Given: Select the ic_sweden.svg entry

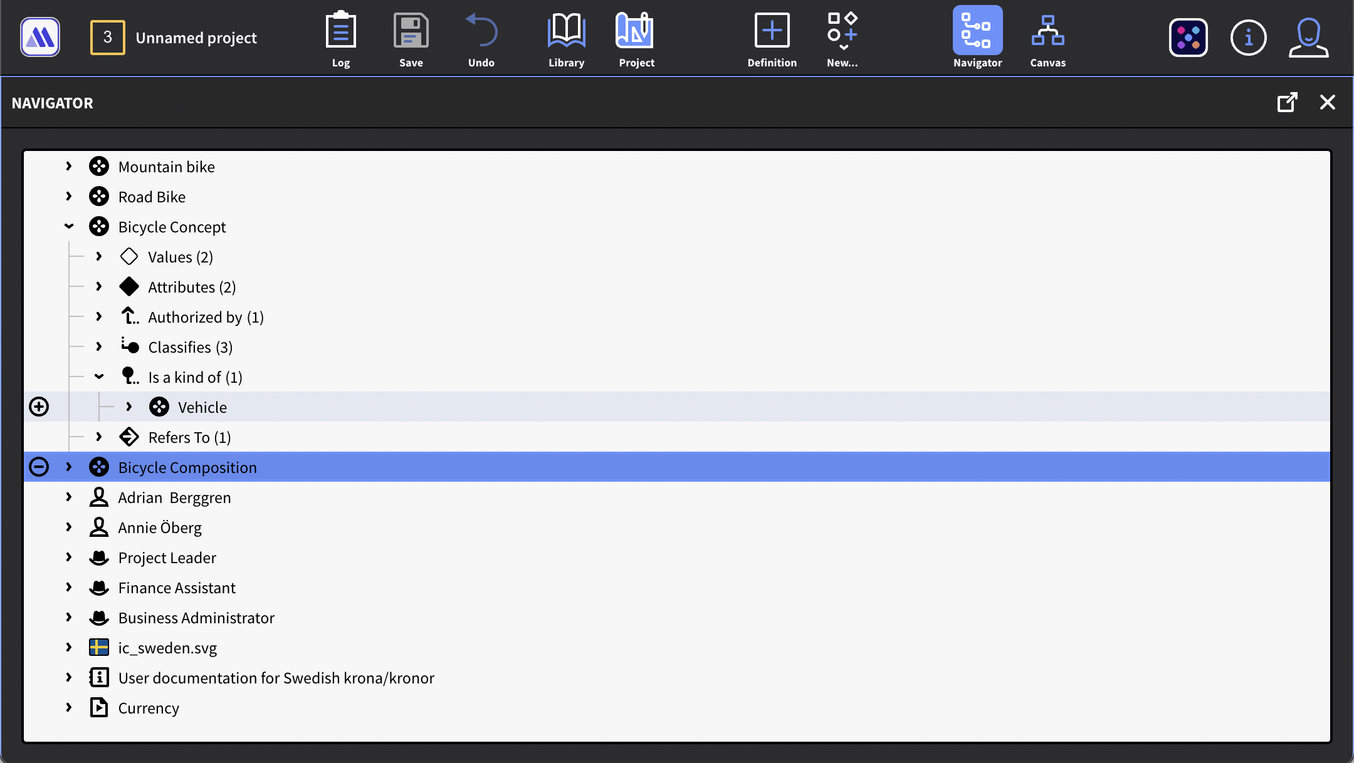Looking at the screenshot, I should point(167,648).
